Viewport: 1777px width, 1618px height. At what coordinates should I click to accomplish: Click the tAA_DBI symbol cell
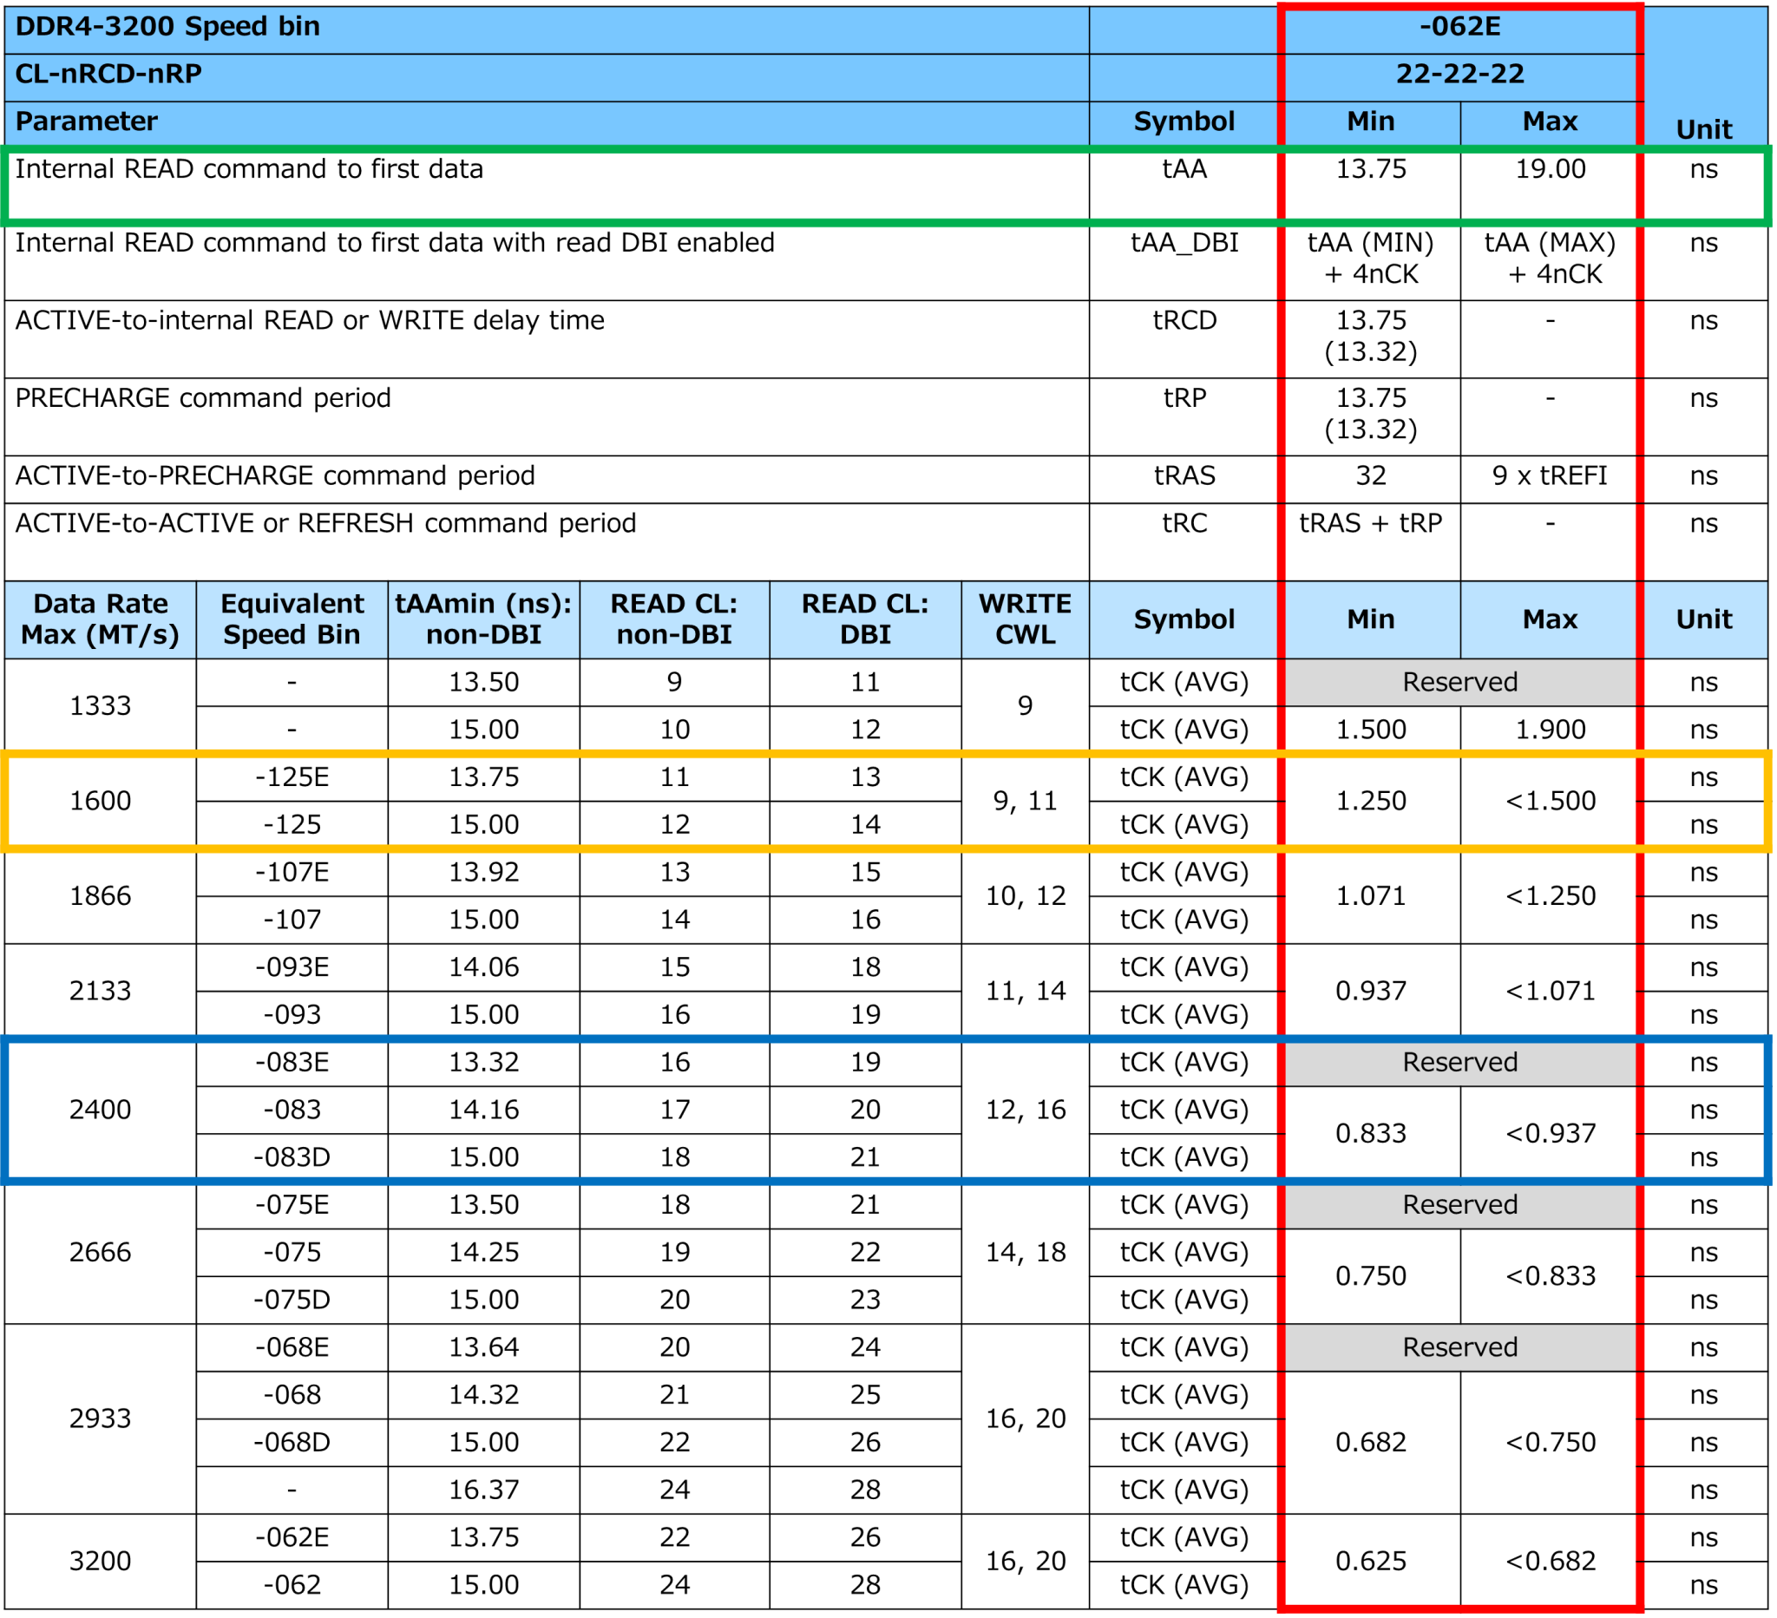1184,243
